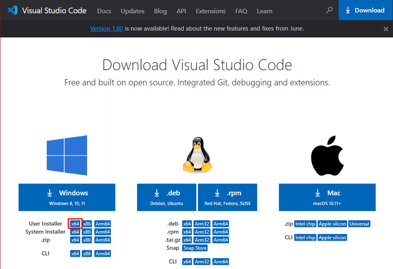This screenshot has width=393, height=269.
Task: Click the Visual Studio Code logo icon
Action: pos(13,10)
